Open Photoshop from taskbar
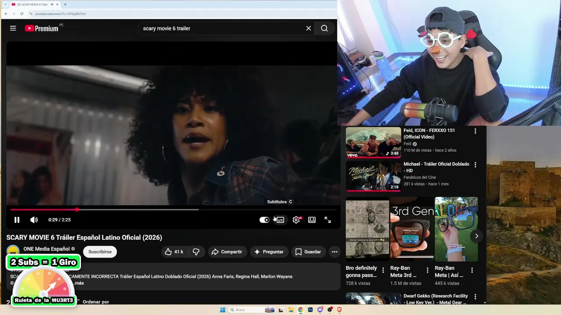Viewport: 561px width, 315px height. [x=310, y=310]
